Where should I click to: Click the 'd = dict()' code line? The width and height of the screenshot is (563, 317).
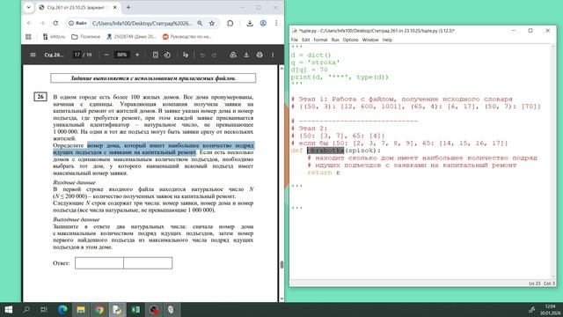pyautogui.click(x=311, y=55)
